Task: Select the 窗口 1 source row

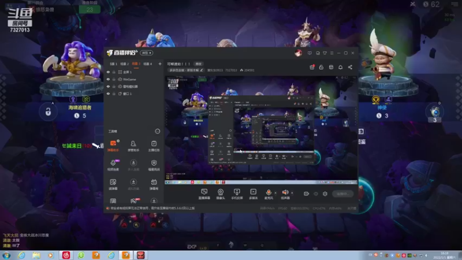Action: [134, 94]
